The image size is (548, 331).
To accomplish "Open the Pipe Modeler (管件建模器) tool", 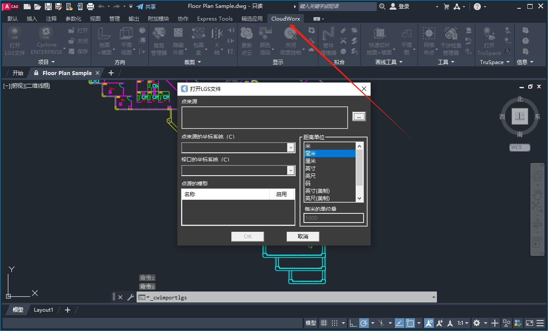I will tap(328, 40).
